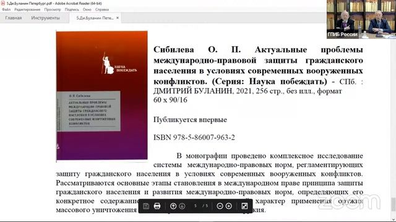This screenshot has width=396, height=222.
Task: Click the Adobe PDF icon in title bar
Action: [3, 3]
